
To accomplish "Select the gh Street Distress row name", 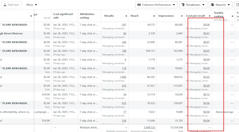I will (x=11, y=33).
